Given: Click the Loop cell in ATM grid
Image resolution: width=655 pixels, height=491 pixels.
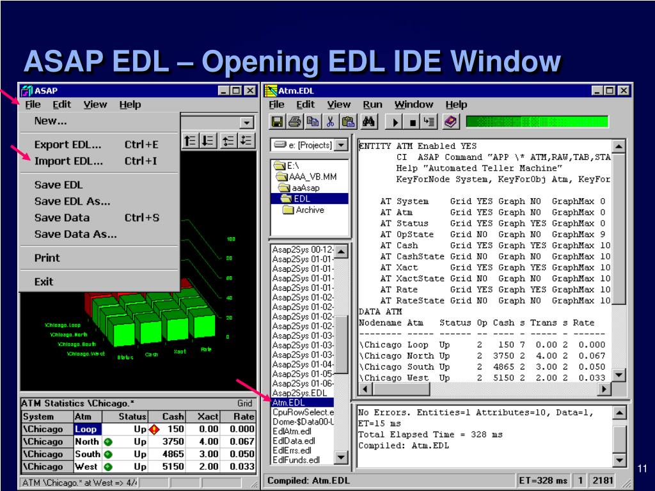Looking at the screenshot, I should [87, 429].
